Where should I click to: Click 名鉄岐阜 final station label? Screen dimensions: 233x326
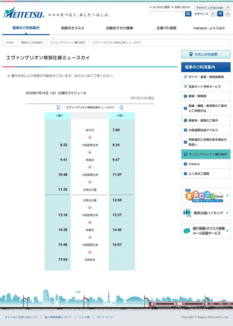tap(90, 260)
